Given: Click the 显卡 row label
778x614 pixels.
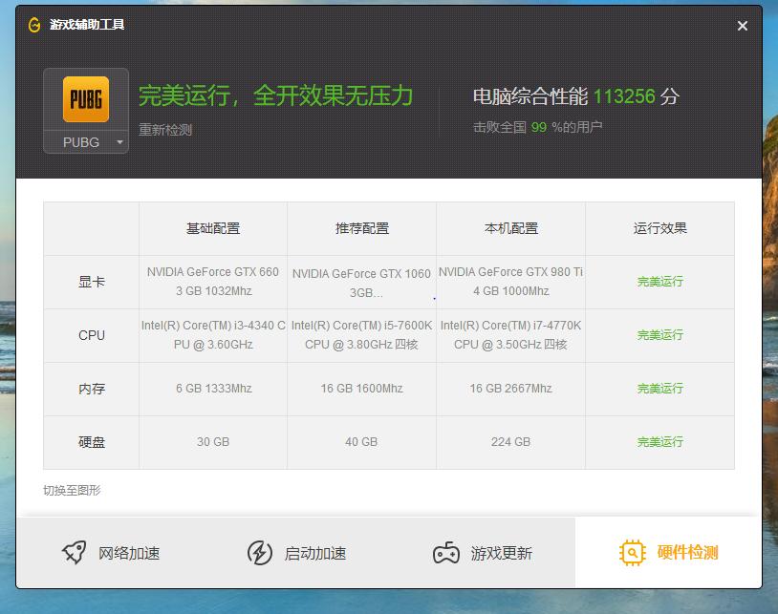Looking at the screenshot, I should [x=92, y=282].
